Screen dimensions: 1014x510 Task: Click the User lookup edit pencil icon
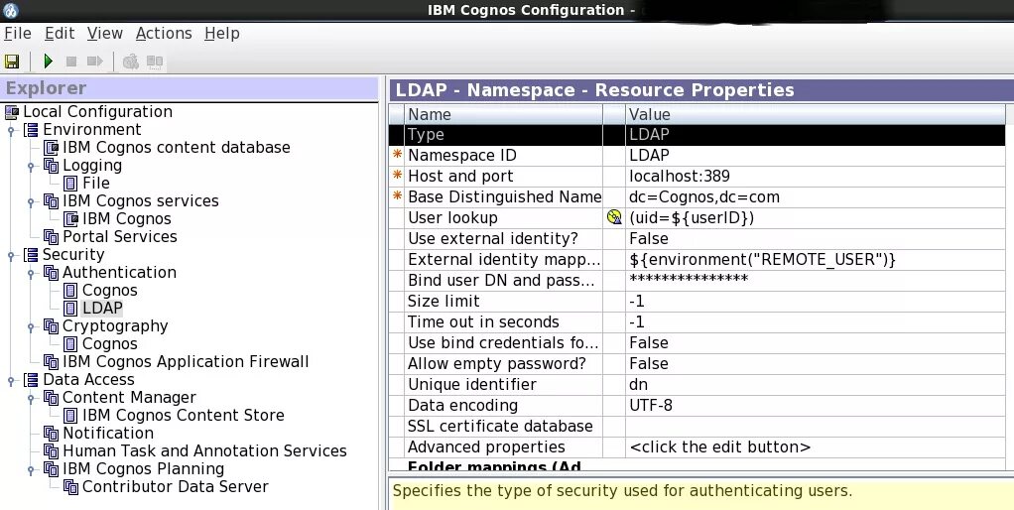614,218
